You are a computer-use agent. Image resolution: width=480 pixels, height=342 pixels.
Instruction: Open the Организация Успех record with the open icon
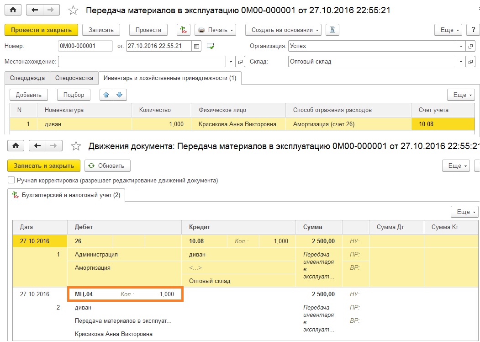pyautogui.click(x=470, y=46)
